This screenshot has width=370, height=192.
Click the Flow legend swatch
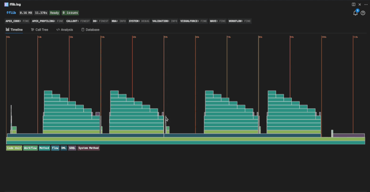click(x=55, y=148)
